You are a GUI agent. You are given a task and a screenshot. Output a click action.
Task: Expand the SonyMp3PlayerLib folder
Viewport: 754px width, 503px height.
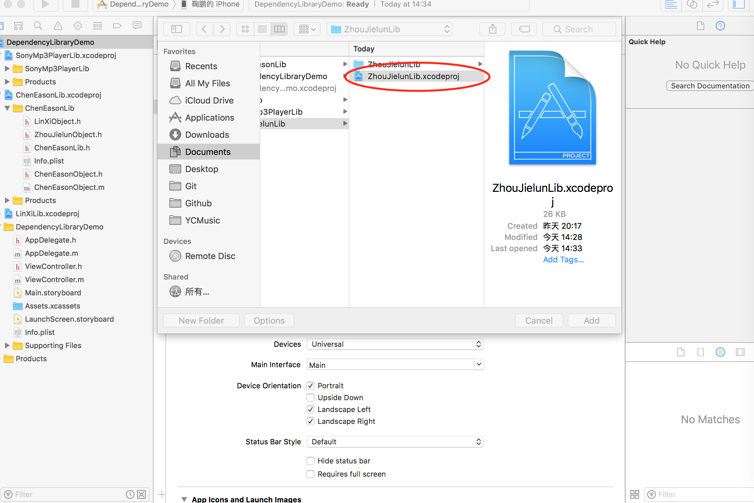[7, 69]
